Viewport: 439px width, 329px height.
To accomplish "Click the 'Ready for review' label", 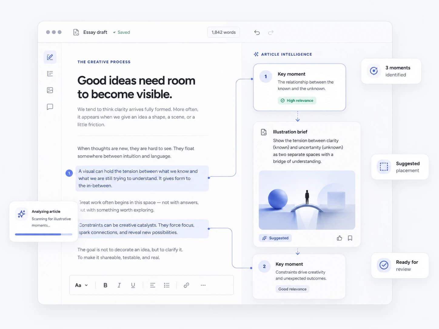I will [x=407, y=266].
